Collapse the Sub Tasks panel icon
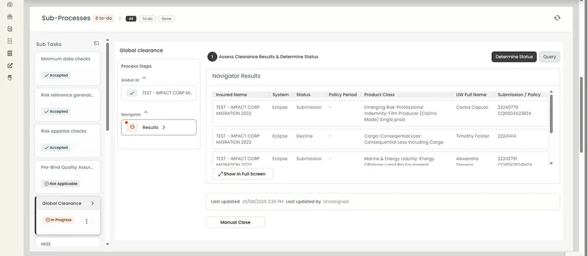The image size is (588, 256). point(96,43)
